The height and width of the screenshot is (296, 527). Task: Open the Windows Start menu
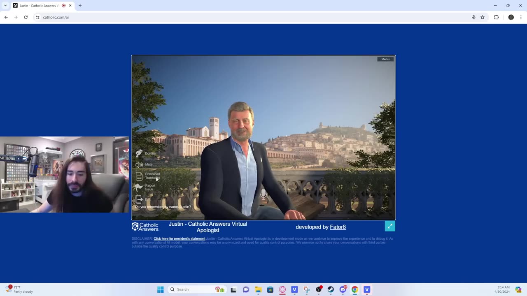point(160,289)
